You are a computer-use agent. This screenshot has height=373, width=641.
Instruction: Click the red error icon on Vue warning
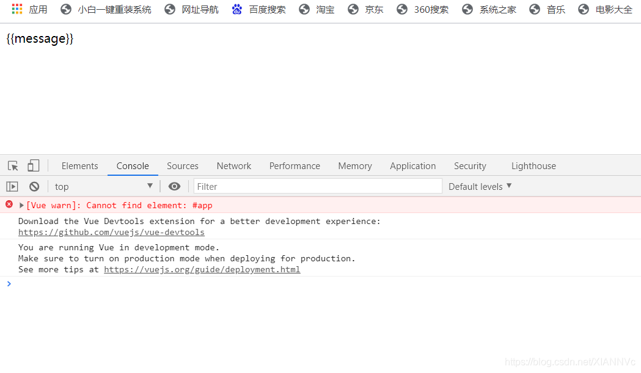pyautogui.click(x=7, y=205)
